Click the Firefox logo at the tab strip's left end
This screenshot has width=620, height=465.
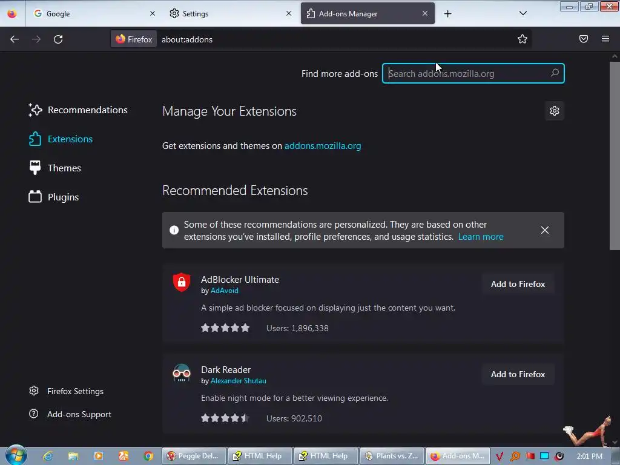coord(12,14)
